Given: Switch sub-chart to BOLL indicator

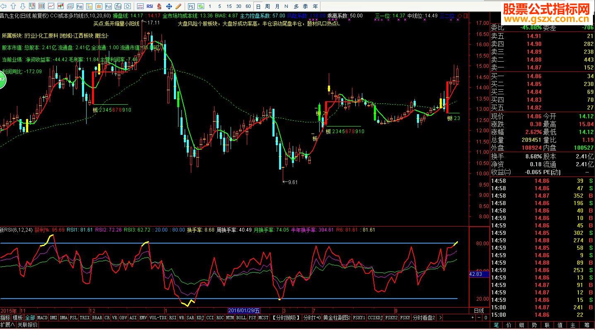Looking at the screenshot, I should click(241, 318).
